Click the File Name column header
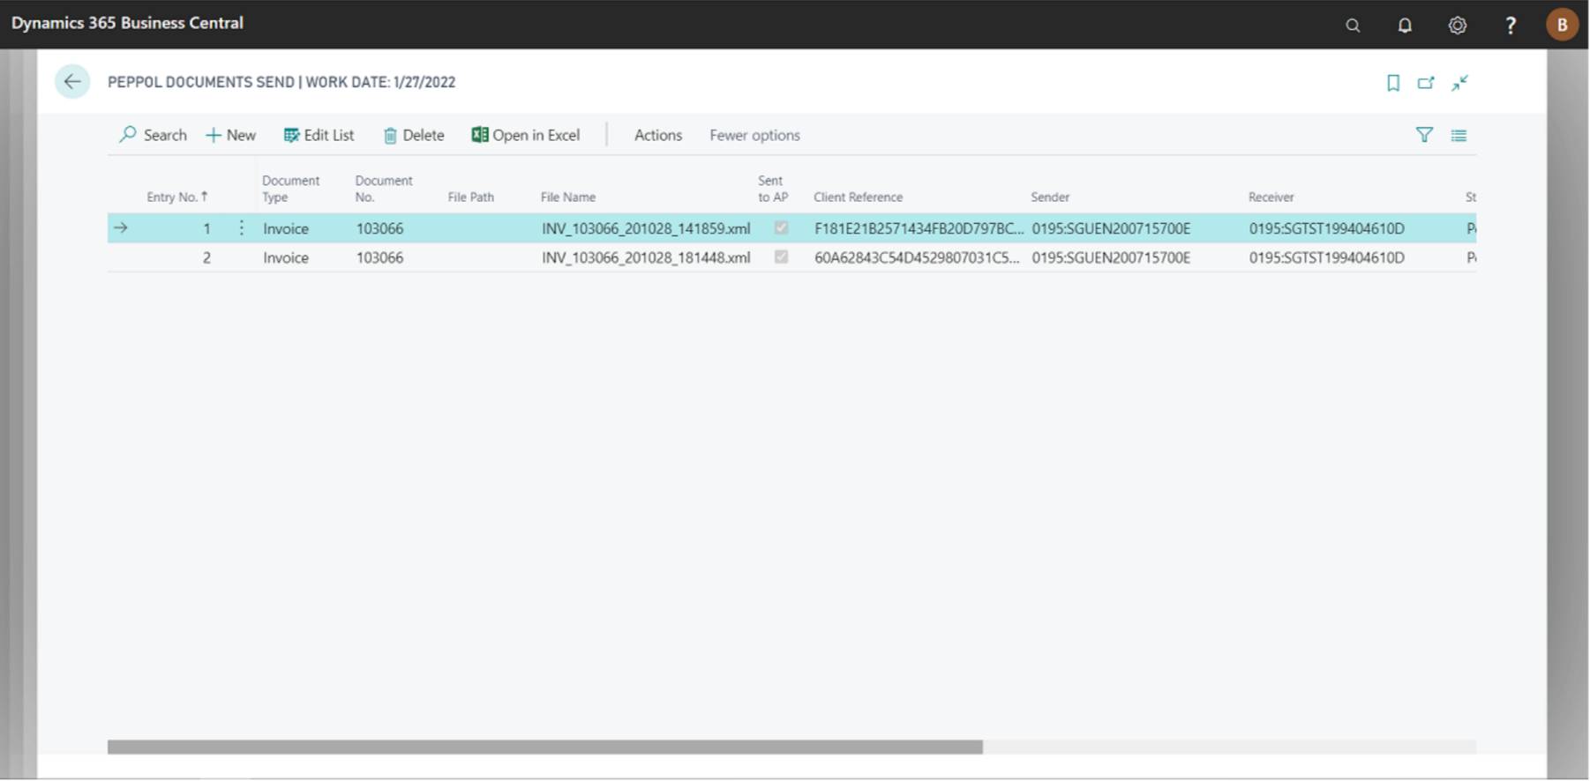Viewport: 1590px width, 781px height. tap(567, 197)
